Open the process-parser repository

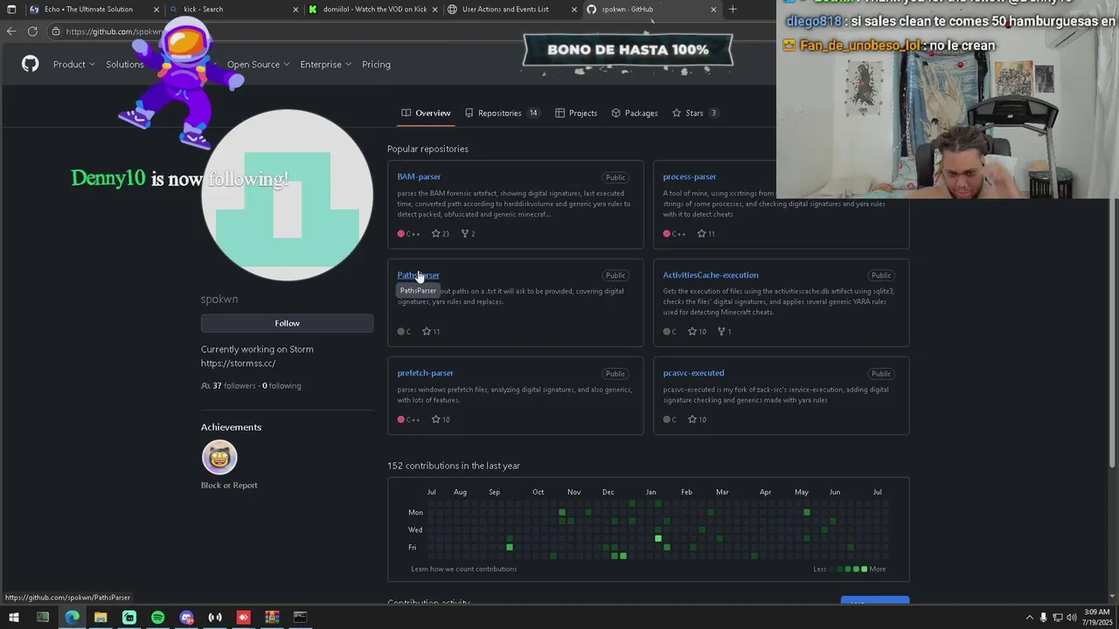pos(690,176)
